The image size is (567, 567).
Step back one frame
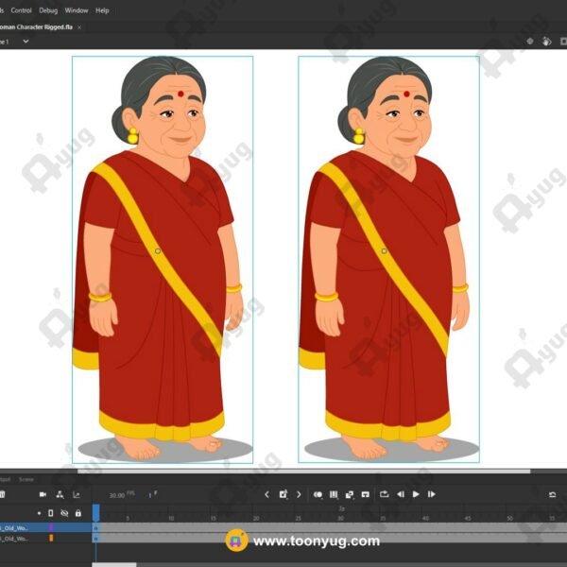401,494
